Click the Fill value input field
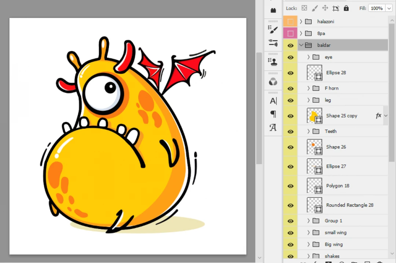 (x=376, y=8)
